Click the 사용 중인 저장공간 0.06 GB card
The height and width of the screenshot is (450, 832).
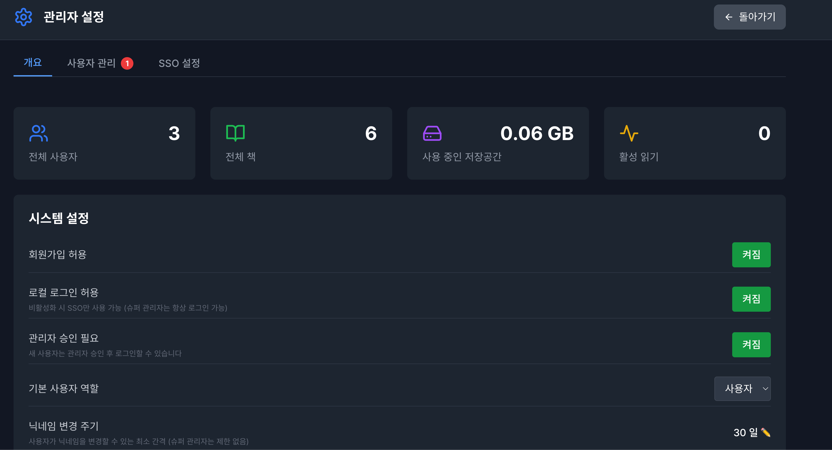coord(498,143)
